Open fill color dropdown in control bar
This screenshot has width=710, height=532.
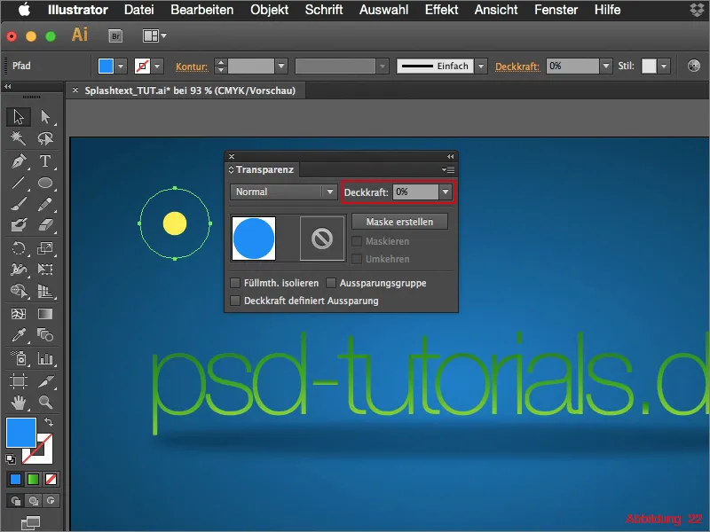coord(121,66)
